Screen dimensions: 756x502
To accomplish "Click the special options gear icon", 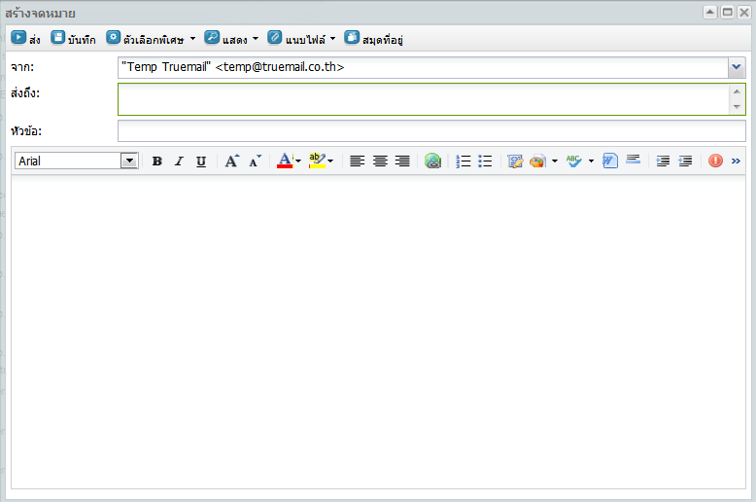I will [x=114, y=38].
